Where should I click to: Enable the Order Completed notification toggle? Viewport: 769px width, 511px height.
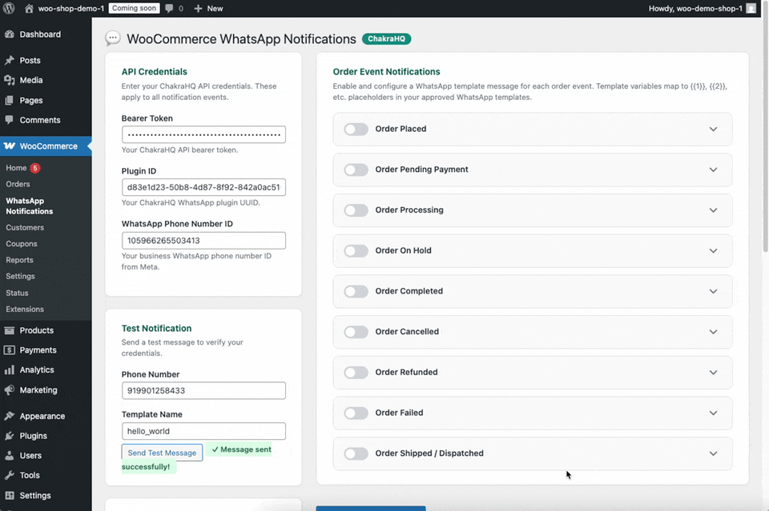(356, 291)
